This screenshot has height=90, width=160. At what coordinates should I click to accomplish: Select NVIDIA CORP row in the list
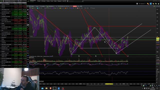tap(13, 55)
